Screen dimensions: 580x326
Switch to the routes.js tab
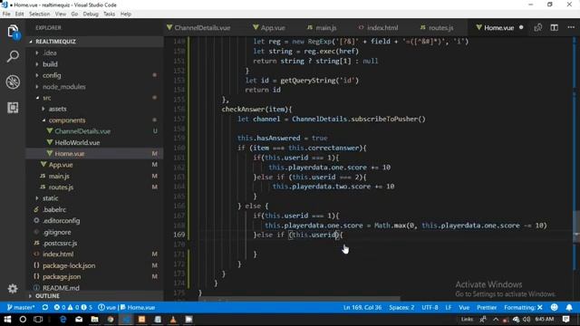[437, 28]
